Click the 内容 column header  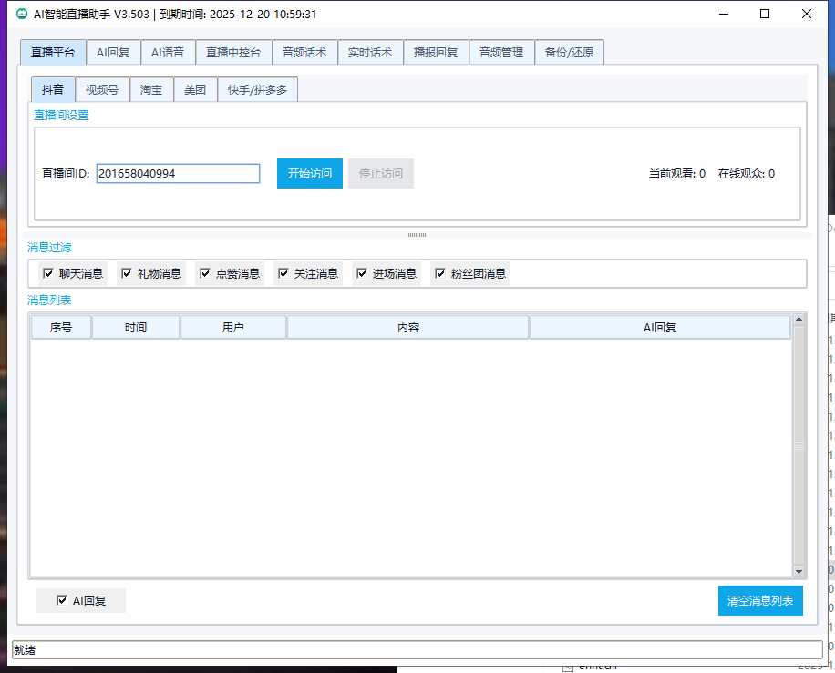click(407, 328)
